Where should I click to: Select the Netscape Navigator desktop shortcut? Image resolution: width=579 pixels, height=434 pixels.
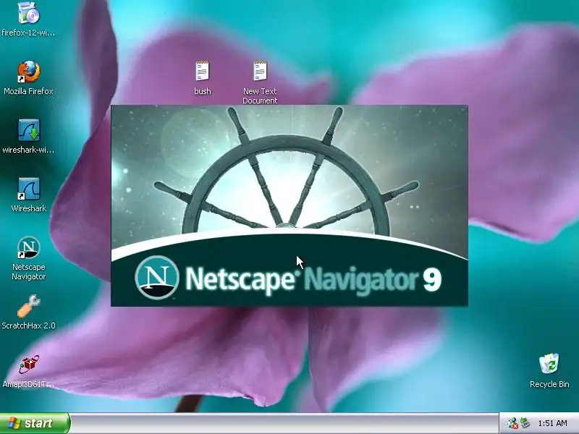(28, 247)
